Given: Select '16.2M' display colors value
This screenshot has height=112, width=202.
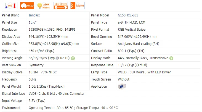Looking at the screenshot, I should pyautogui.click(x=33, y=72).
